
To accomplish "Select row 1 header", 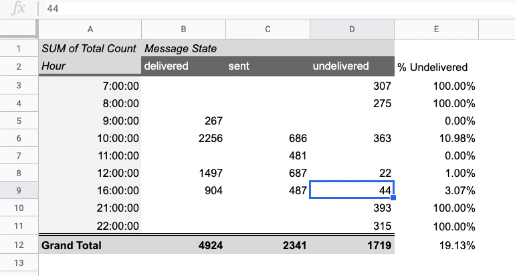I will [x=19, y=48].
